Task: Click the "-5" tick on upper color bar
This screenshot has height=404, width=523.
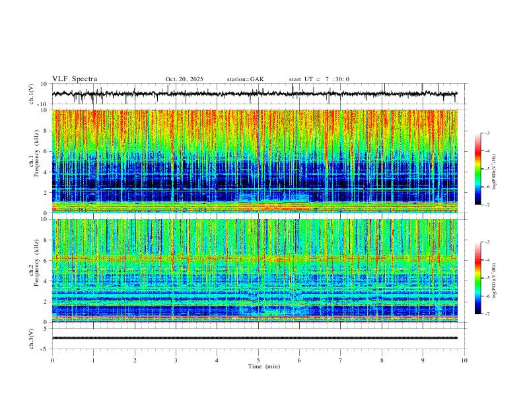Action: coord(487,169)
